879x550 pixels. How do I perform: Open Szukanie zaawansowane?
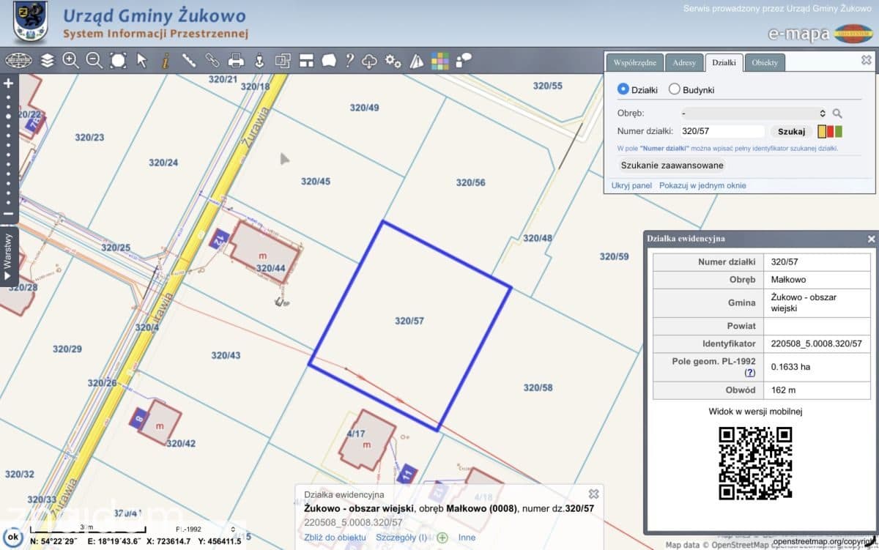pyautogui.click(x=672, y=166)
